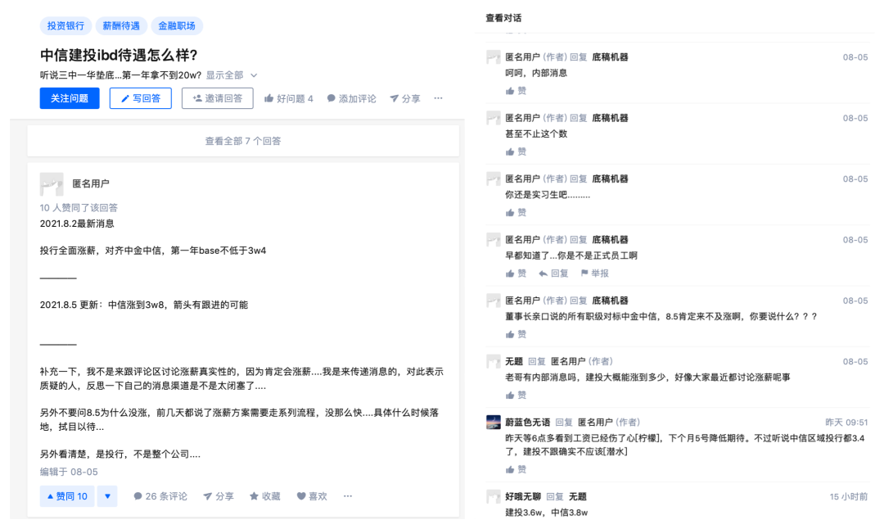Viewport: 884px width, 529px height.
Task: Click the 匿名用户 answer author name
Action: 91,184
